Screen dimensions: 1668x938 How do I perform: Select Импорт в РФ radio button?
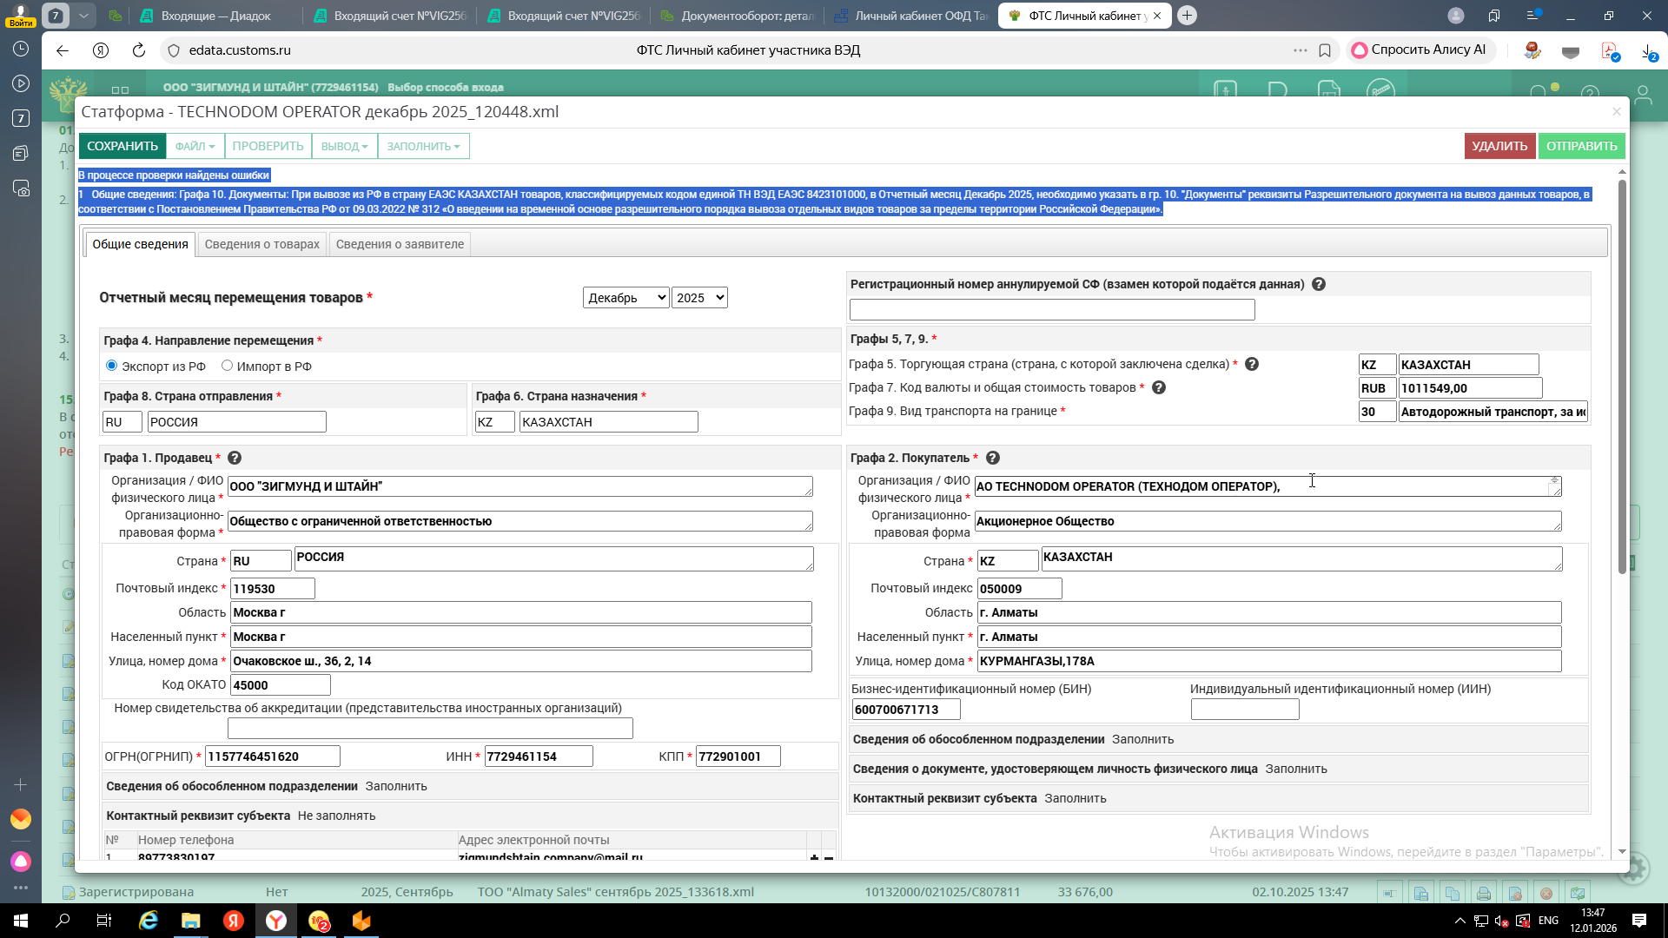(x=228, y=366)
